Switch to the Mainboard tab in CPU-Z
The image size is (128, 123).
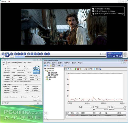14,63
